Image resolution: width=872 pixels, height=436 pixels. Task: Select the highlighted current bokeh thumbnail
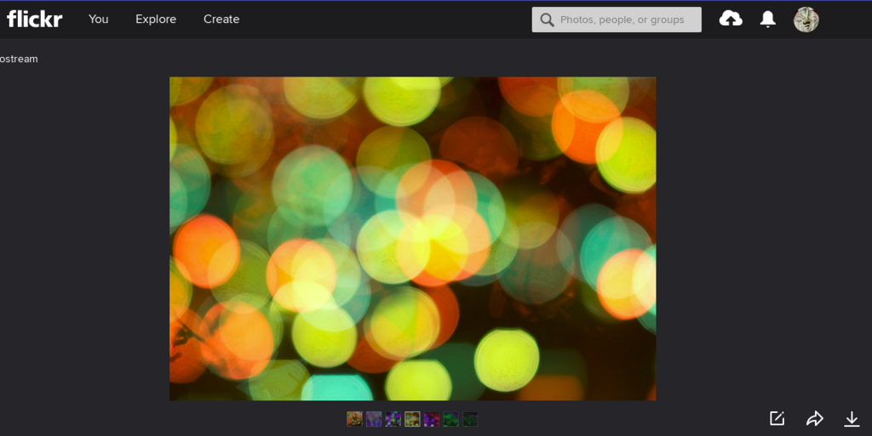412,419
